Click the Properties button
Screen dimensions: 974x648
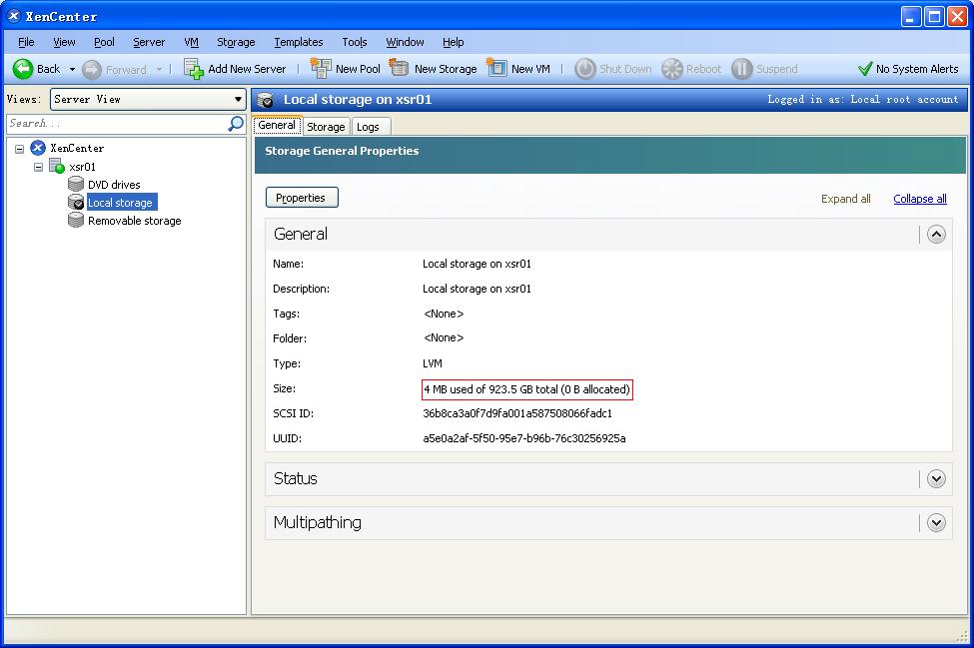coord(302,198)
